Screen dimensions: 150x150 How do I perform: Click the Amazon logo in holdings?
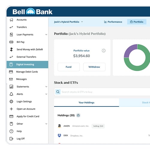pos(59,126)
